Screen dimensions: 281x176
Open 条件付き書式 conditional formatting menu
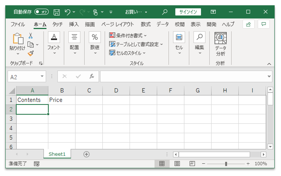pos(128,36)
